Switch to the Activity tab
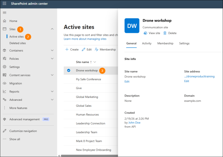Screen dimensions: 223x157 pos(147,43)
